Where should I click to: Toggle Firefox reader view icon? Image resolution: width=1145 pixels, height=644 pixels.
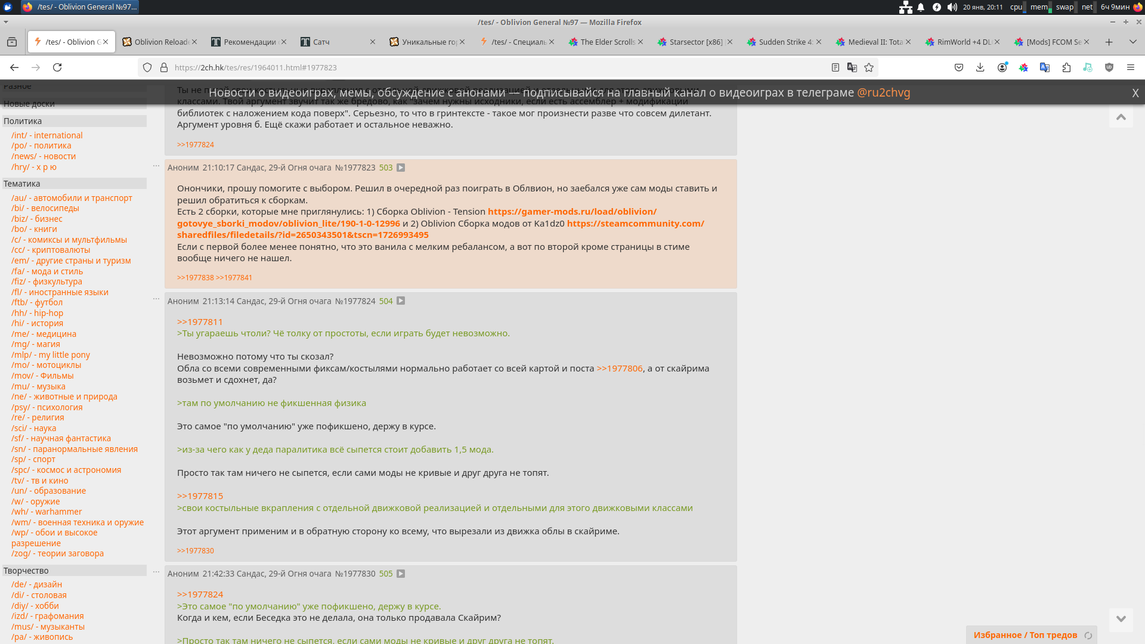coord(835,67)
